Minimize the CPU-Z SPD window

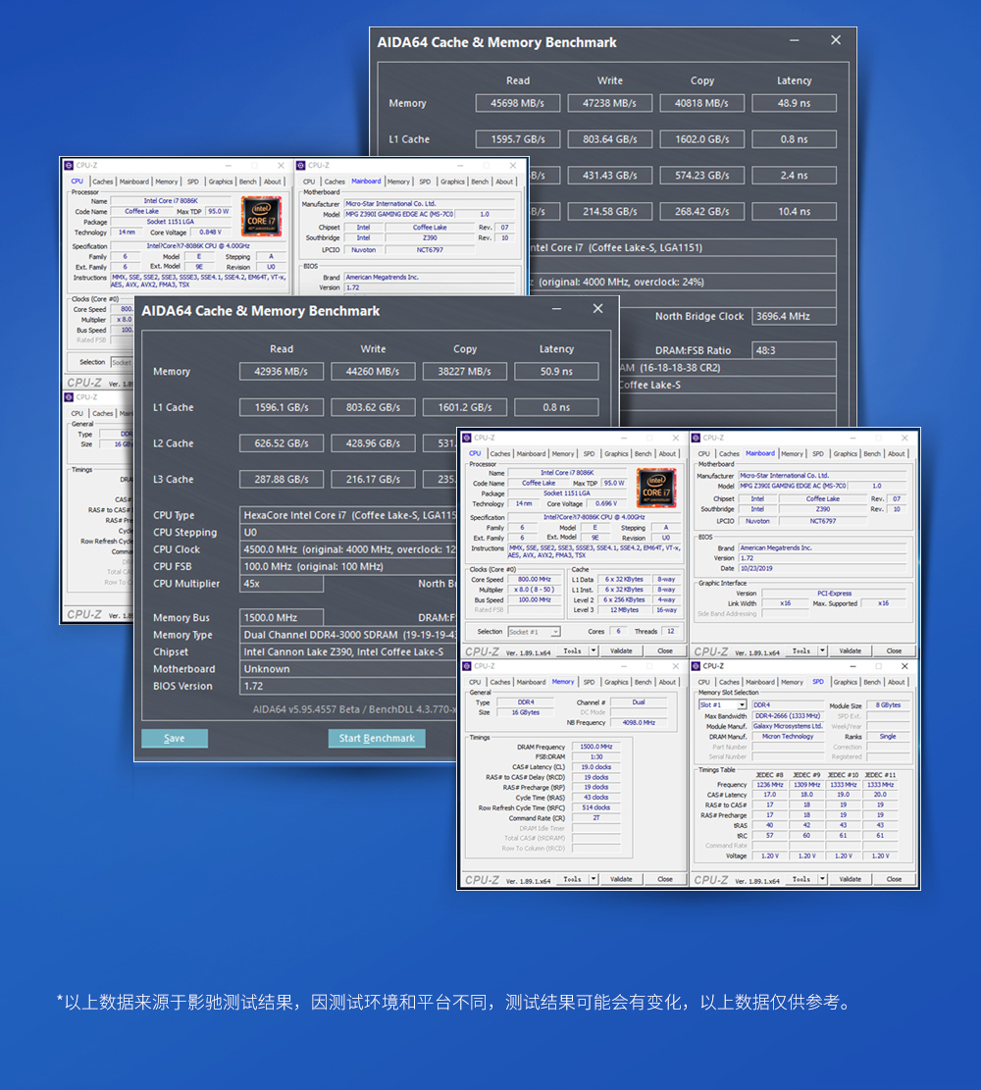(x=853, y=666)
